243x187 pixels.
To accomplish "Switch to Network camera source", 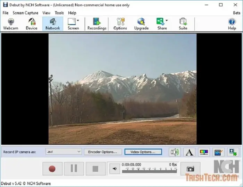I will 53,24.
